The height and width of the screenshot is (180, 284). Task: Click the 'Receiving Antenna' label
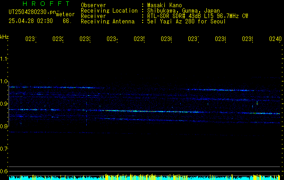coord(108,22)
